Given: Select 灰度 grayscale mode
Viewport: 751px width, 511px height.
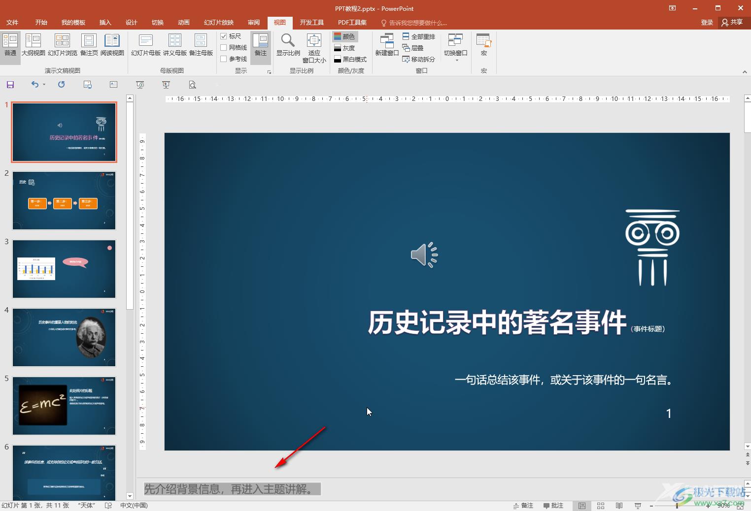Looking at the screenshot, I should pos(344,48).
